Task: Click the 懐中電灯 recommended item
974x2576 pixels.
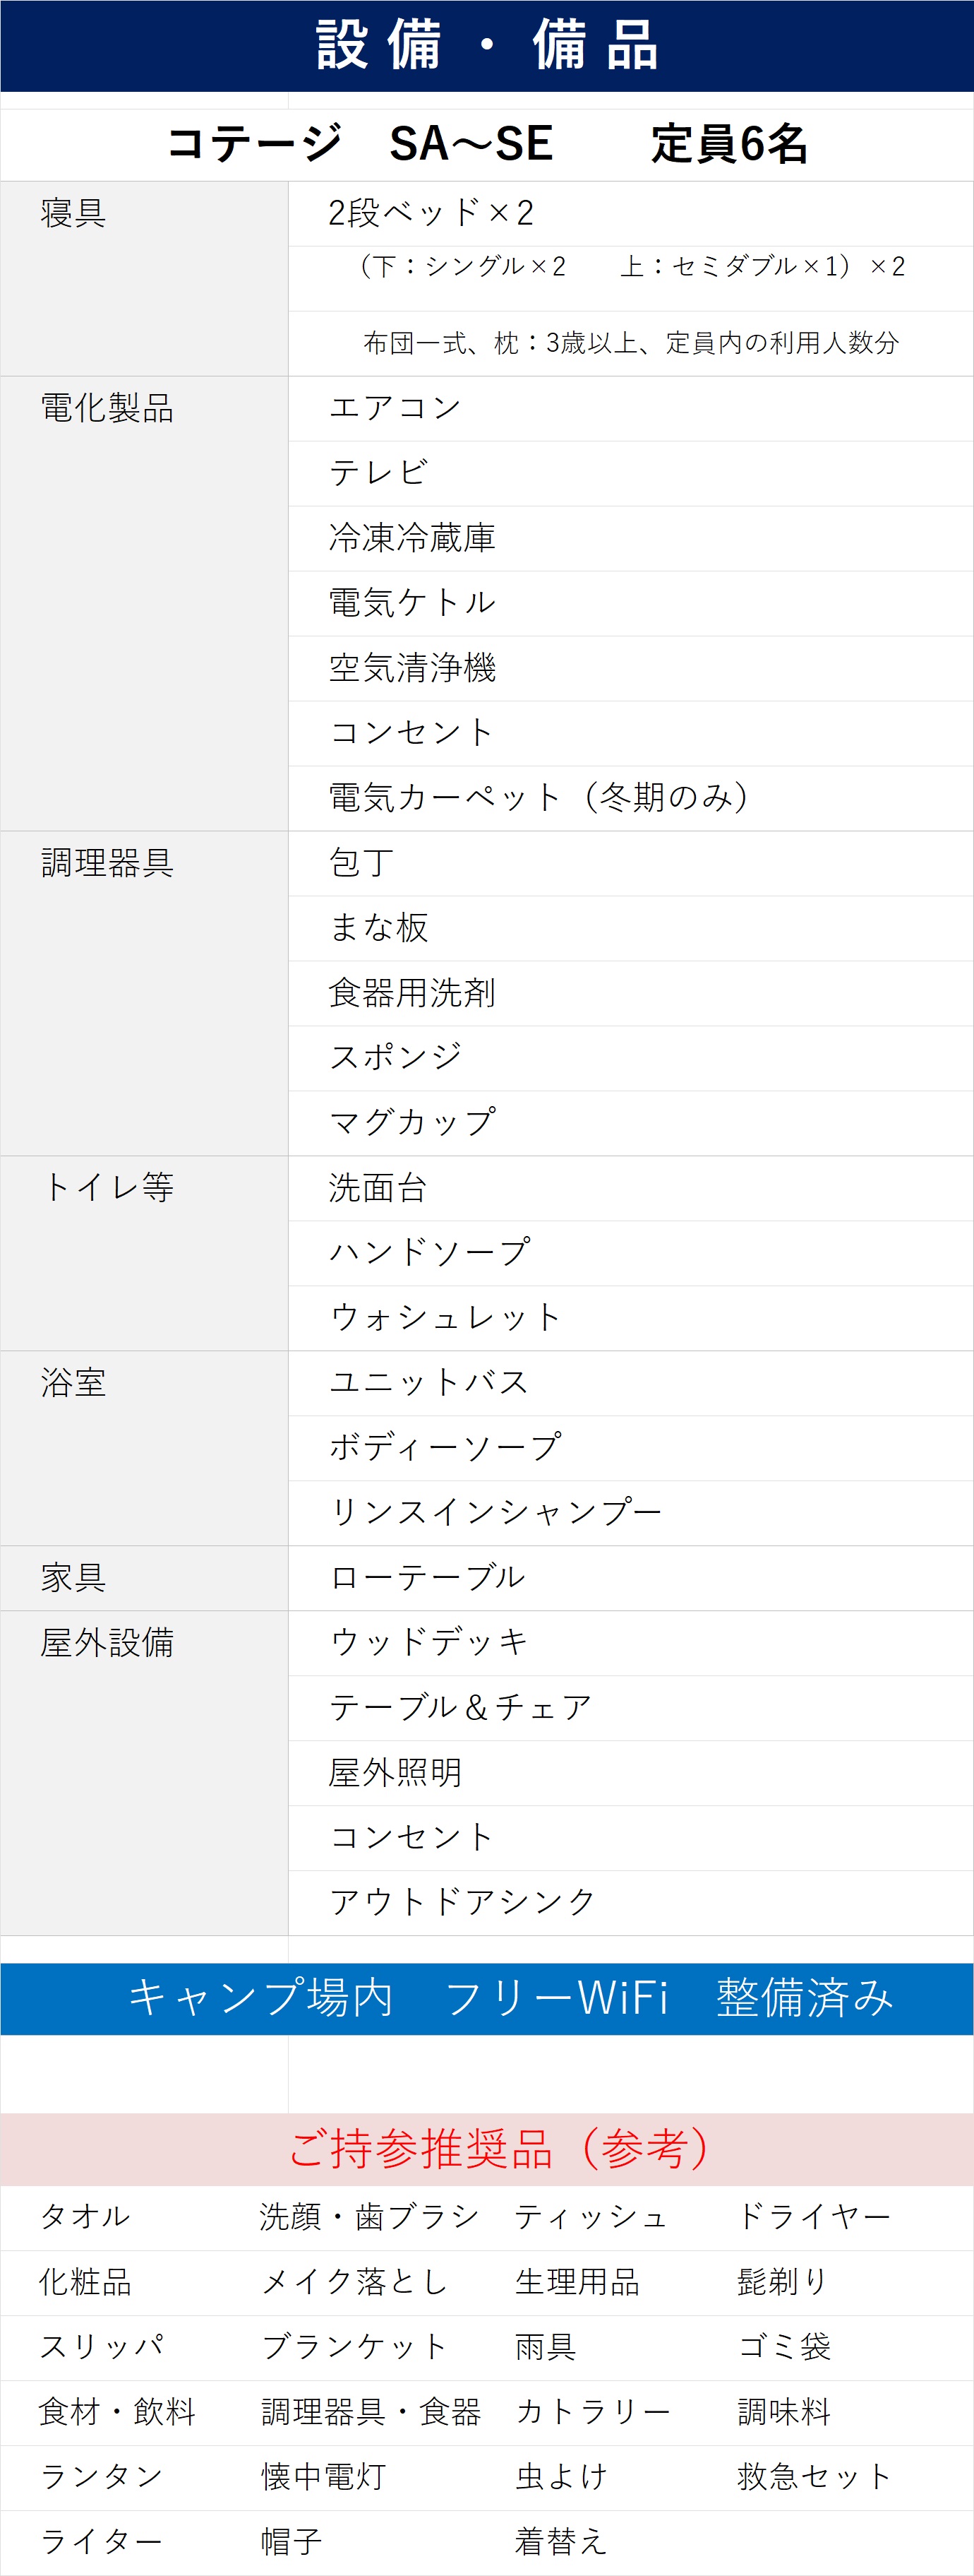Action: point(323,2476)
